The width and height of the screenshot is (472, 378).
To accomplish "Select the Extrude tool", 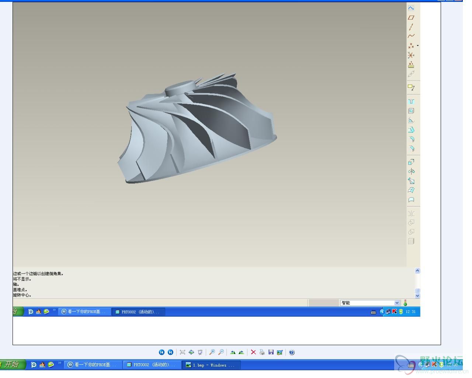I will pyautogui.click(x=411, y=162).
